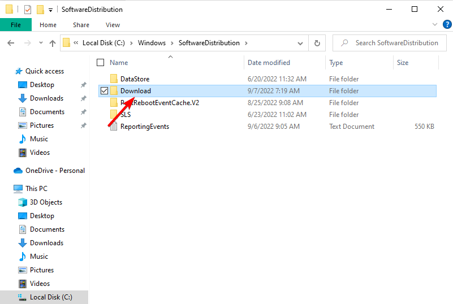Open Videos under This PC
The image size is (453, 304).
click(40, 284)
